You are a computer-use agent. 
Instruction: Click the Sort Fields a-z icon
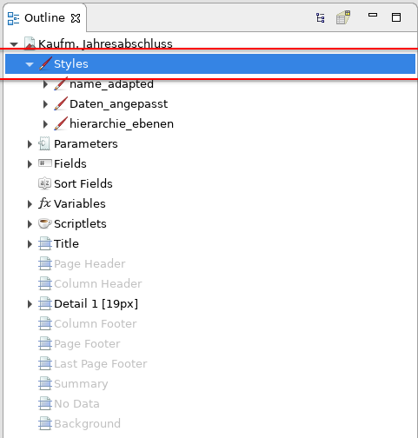44,183
